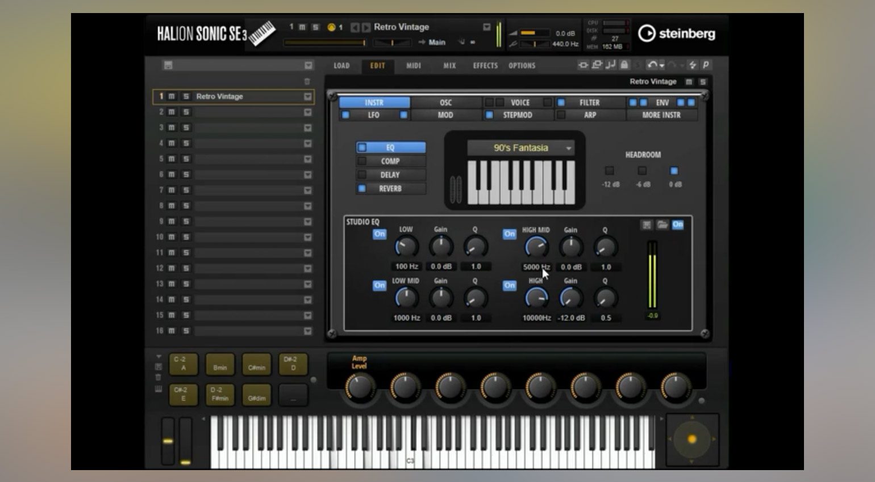
Task: Set headroom to -12 dB
Action: [610, 171]
